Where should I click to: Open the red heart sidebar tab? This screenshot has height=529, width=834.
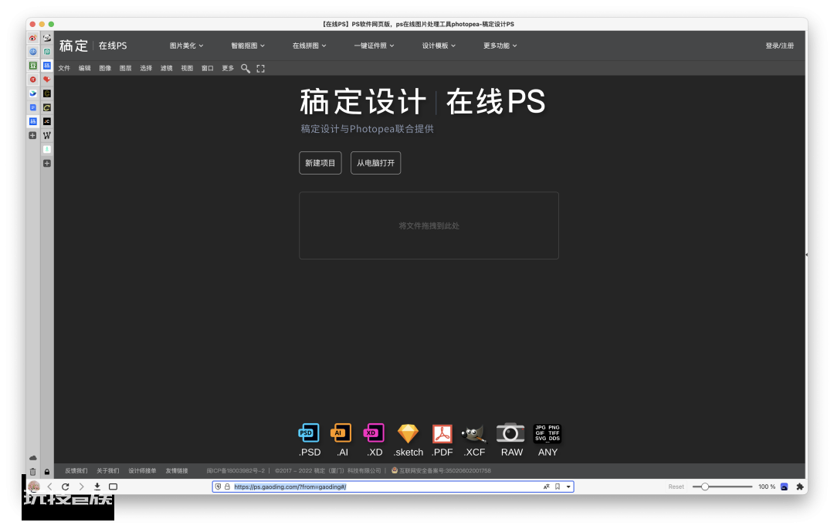pyautogui.click(x=47, y=80)
